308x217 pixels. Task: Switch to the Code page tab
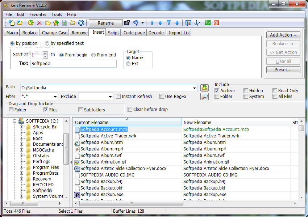point(134,33)
